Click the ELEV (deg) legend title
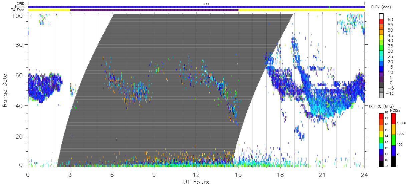 point(381,7)
